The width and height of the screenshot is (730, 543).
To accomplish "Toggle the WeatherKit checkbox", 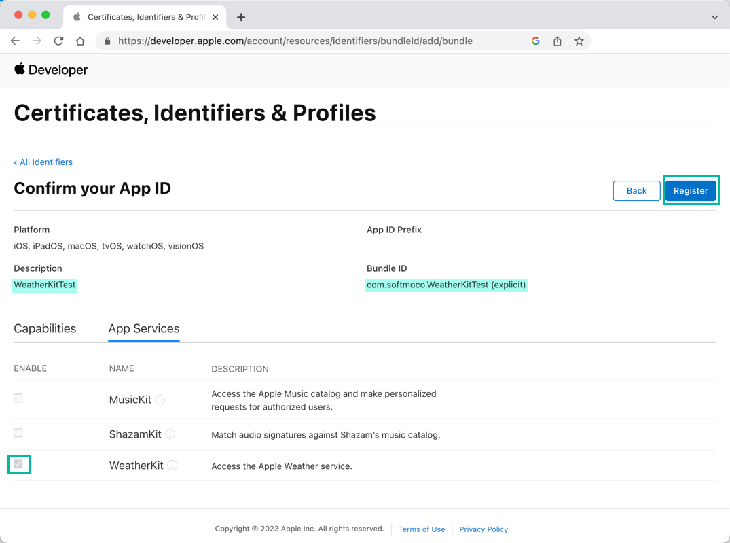I will [18, 464].
